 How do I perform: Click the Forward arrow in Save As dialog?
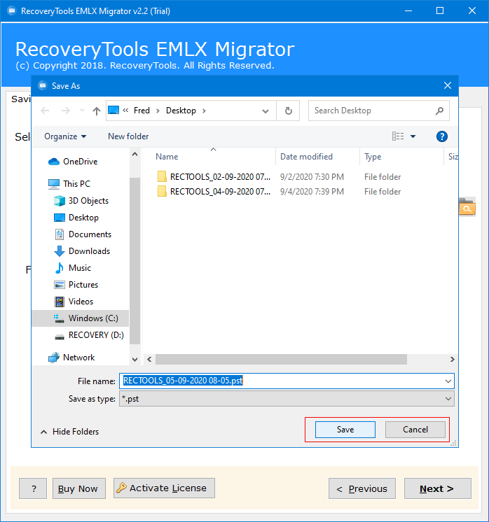click(66, 111)
